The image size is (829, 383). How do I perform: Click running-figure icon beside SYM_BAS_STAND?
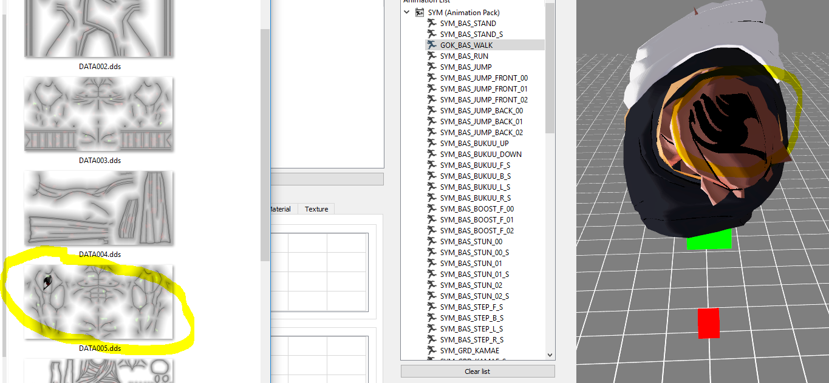tap(432, 23)
